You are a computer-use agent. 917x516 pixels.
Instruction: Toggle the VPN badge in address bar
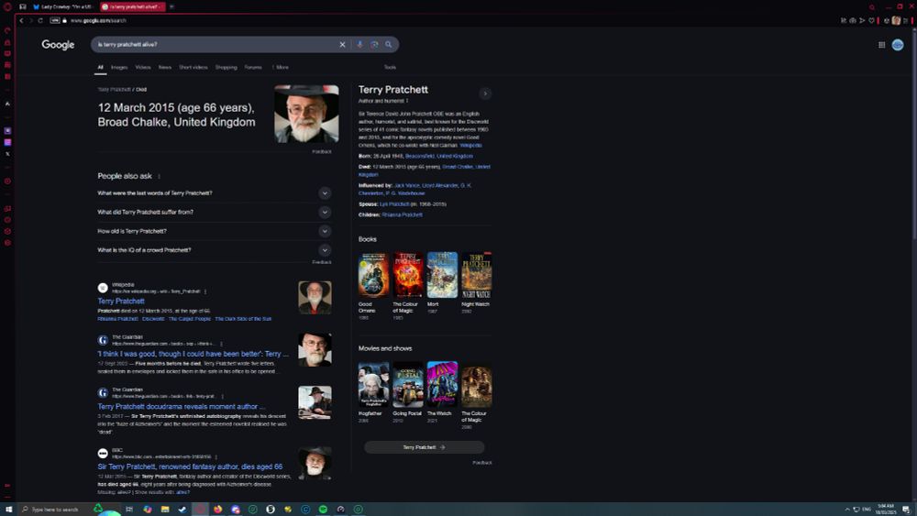point(54,20)
